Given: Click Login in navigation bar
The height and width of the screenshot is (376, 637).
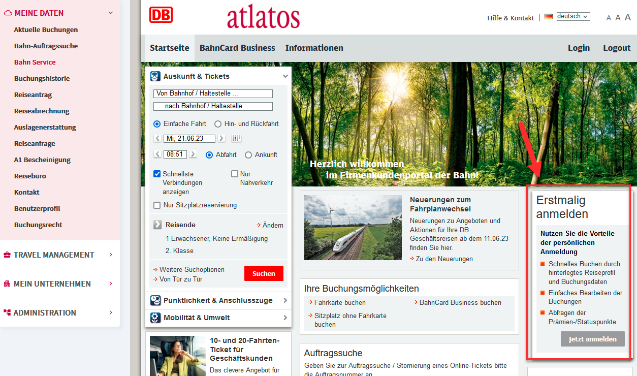Looking at the screenshot, I should coord(579,48).
